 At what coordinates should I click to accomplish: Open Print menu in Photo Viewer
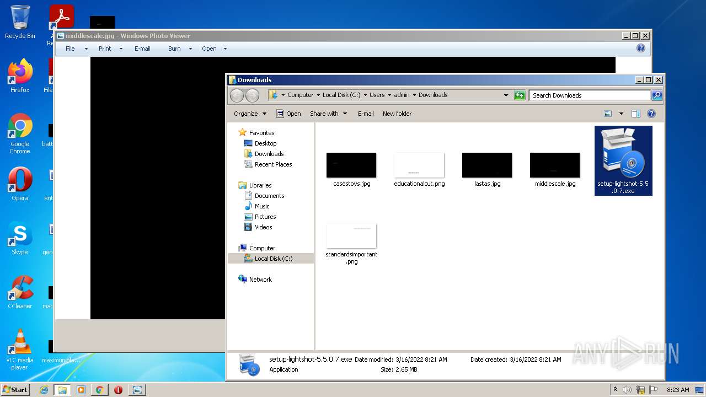coord(105,49)
